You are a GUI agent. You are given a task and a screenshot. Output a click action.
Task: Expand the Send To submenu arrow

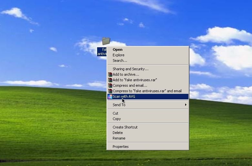point(186,105)
